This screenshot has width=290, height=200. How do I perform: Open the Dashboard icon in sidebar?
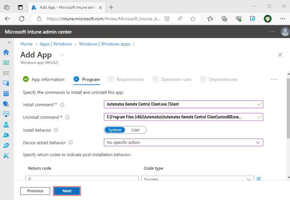click(6, 63)
